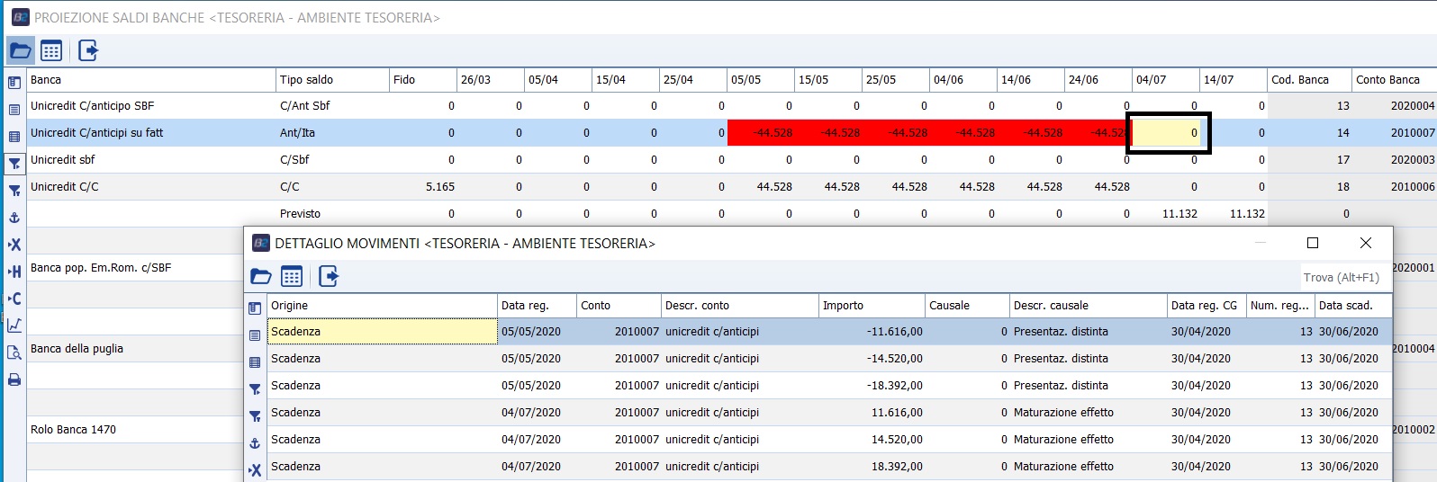
Task: Click anchor icon in main window left sidebar
Action: tap(14, 218)
